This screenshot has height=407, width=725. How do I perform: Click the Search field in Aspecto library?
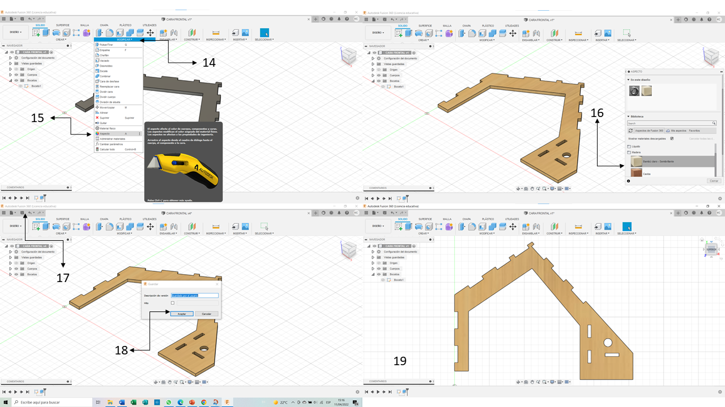[x=672, y=123]
